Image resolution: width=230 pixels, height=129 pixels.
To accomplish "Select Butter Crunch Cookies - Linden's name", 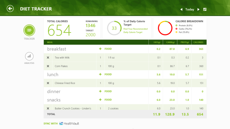I will pos(73,108).
